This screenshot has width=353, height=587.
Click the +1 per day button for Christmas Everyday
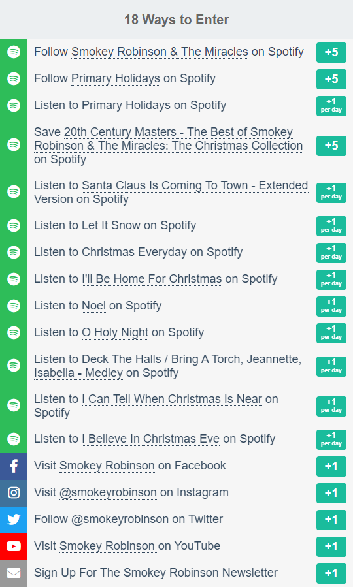(331, 253)
